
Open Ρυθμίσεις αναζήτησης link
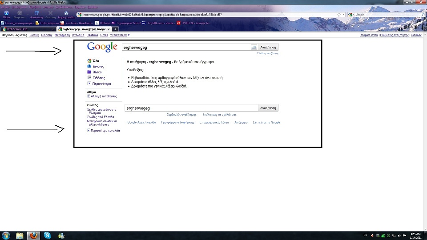coord(395,35)
